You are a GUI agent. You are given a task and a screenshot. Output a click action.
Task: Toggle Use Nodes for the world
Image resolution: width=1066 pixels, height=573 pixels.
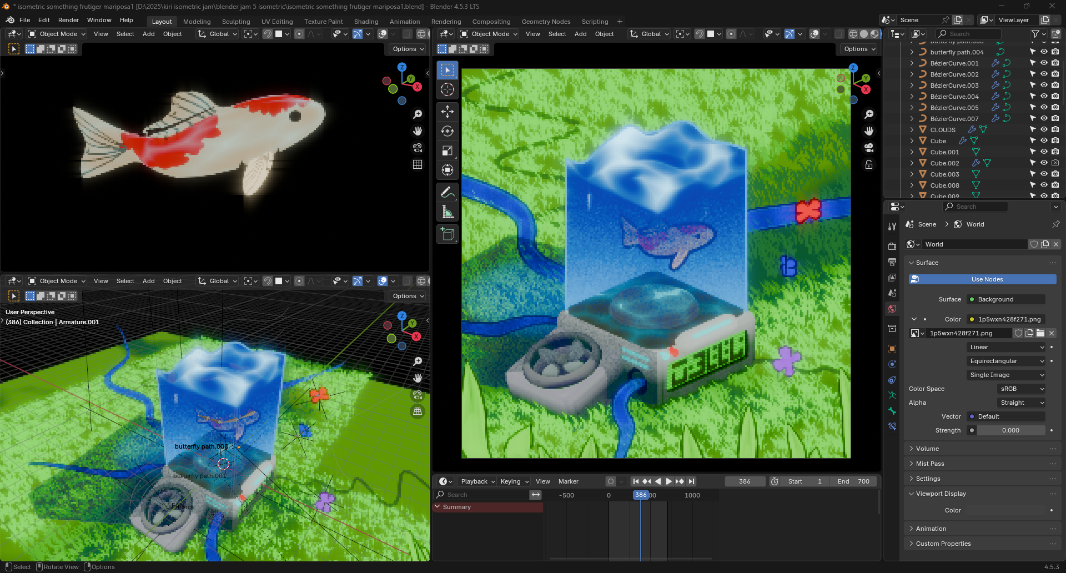click(982, 279)
